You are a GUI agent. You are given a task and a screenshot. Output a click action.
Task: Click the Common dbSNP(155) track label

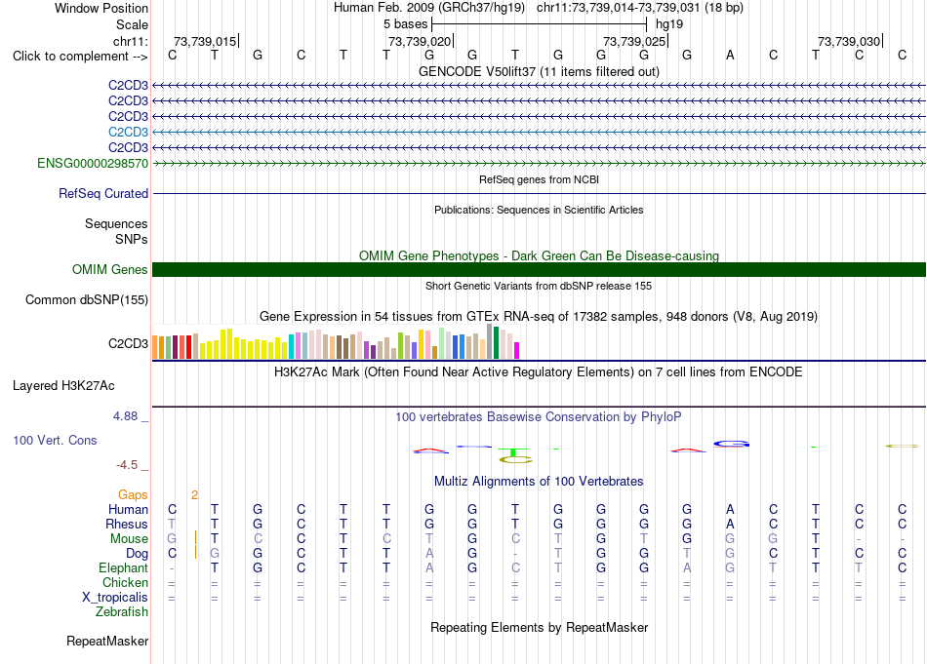(x=87, y=299)
